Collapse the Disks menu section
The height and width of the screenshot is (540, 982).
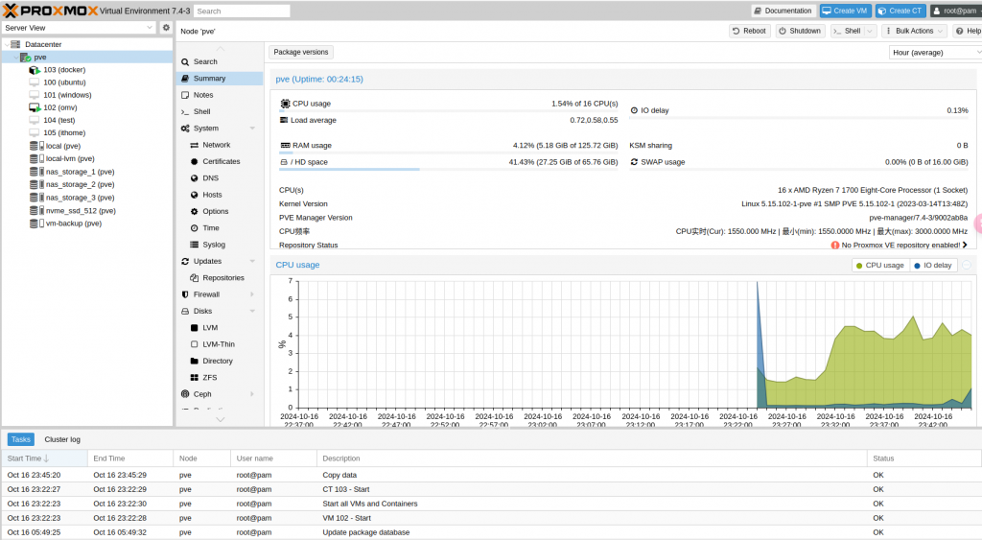tap(252, 311)
